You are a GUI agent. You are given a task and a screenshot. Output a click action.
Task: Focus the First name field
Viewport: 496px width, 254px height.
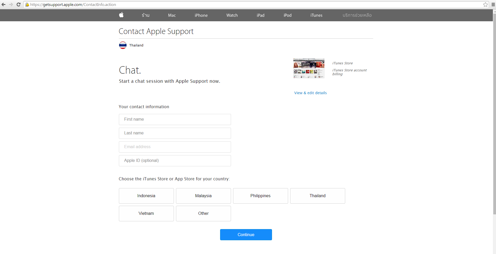[x=175, y=119]
